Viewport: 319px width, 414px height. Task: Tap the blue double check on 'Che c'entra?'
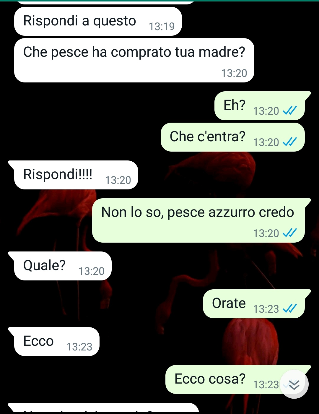tap(289, 142)
